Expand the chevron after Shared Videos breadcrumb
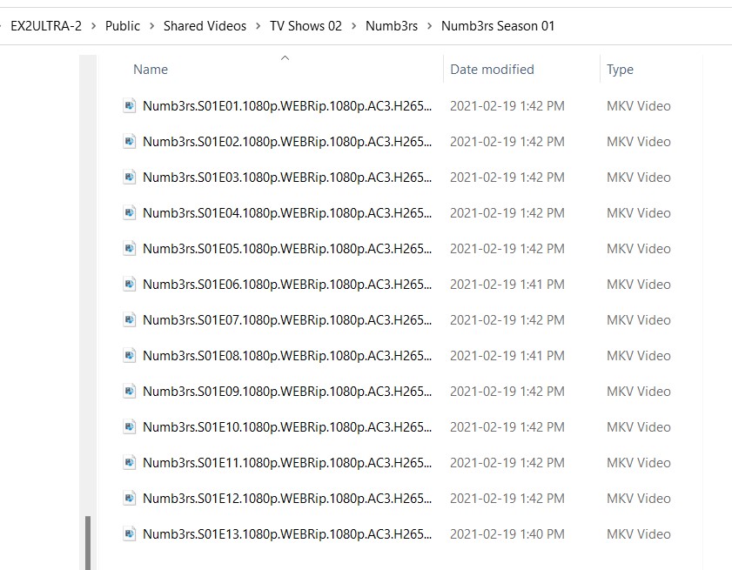 259,26
